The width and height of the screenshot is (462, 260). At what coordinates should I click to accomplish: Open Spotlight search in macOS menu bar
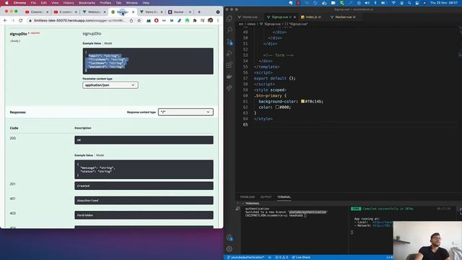click(x=409, y=3)
